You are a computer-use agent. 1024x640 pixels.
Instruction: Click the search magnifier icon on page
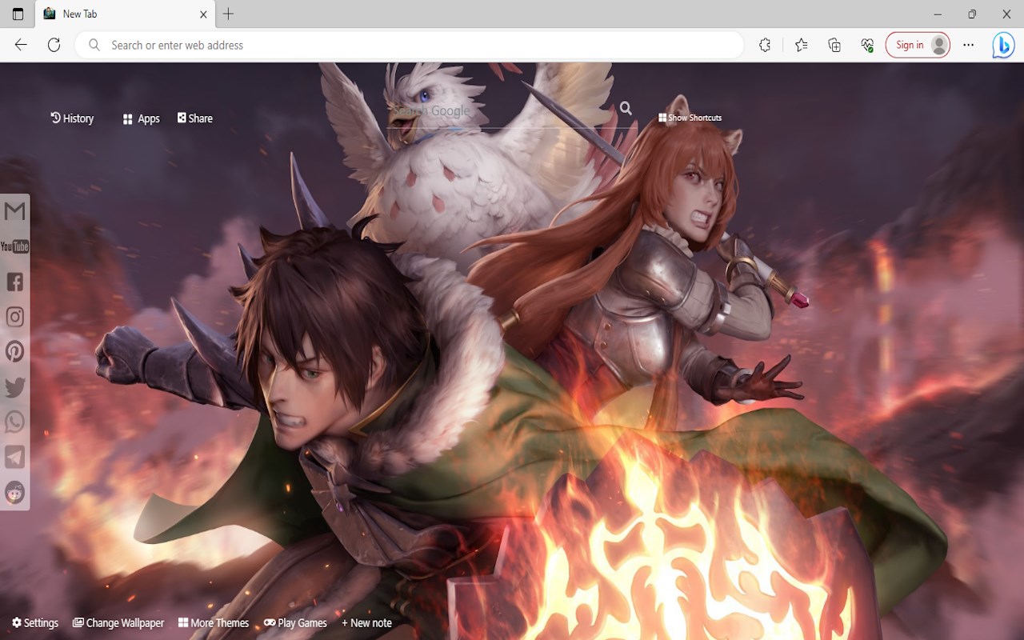(626, 108)
